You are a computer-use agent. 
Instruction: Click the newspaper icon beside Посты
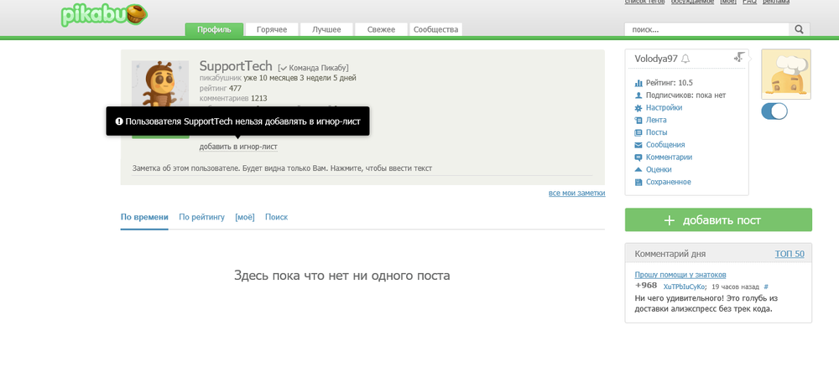point(638,132)
